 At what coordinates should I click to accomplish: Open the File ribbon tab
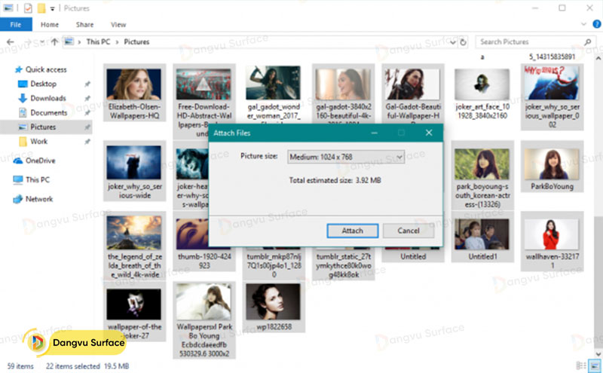[15, 25]
